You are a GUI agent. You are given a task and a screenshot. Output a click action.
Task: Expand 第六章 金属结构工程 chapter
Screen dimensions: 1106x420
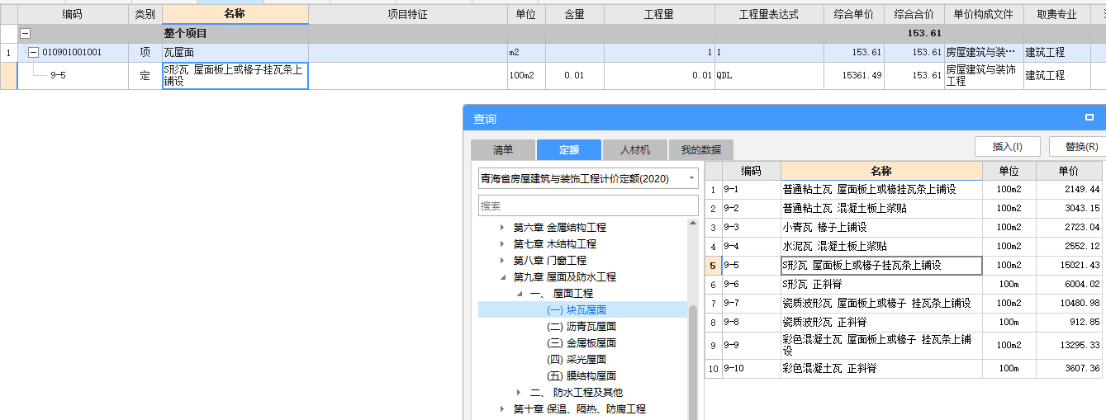pos(501,227)
